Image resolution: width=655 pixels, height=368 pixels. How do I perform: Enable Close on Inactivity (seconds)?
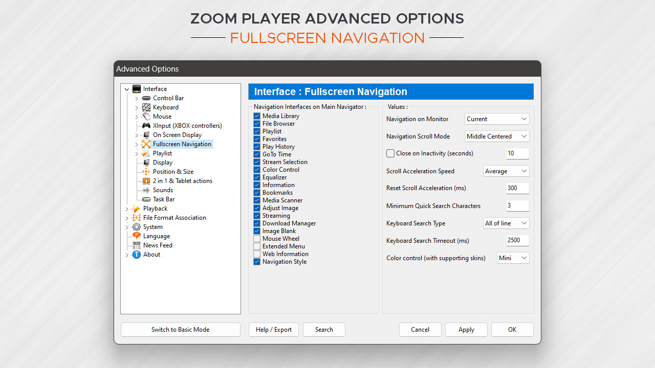390,153
